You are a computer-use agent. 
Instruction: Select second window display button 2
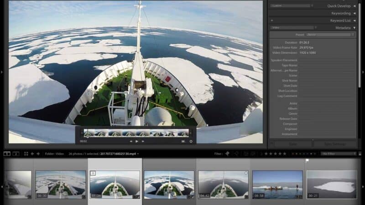pos(16,154)
